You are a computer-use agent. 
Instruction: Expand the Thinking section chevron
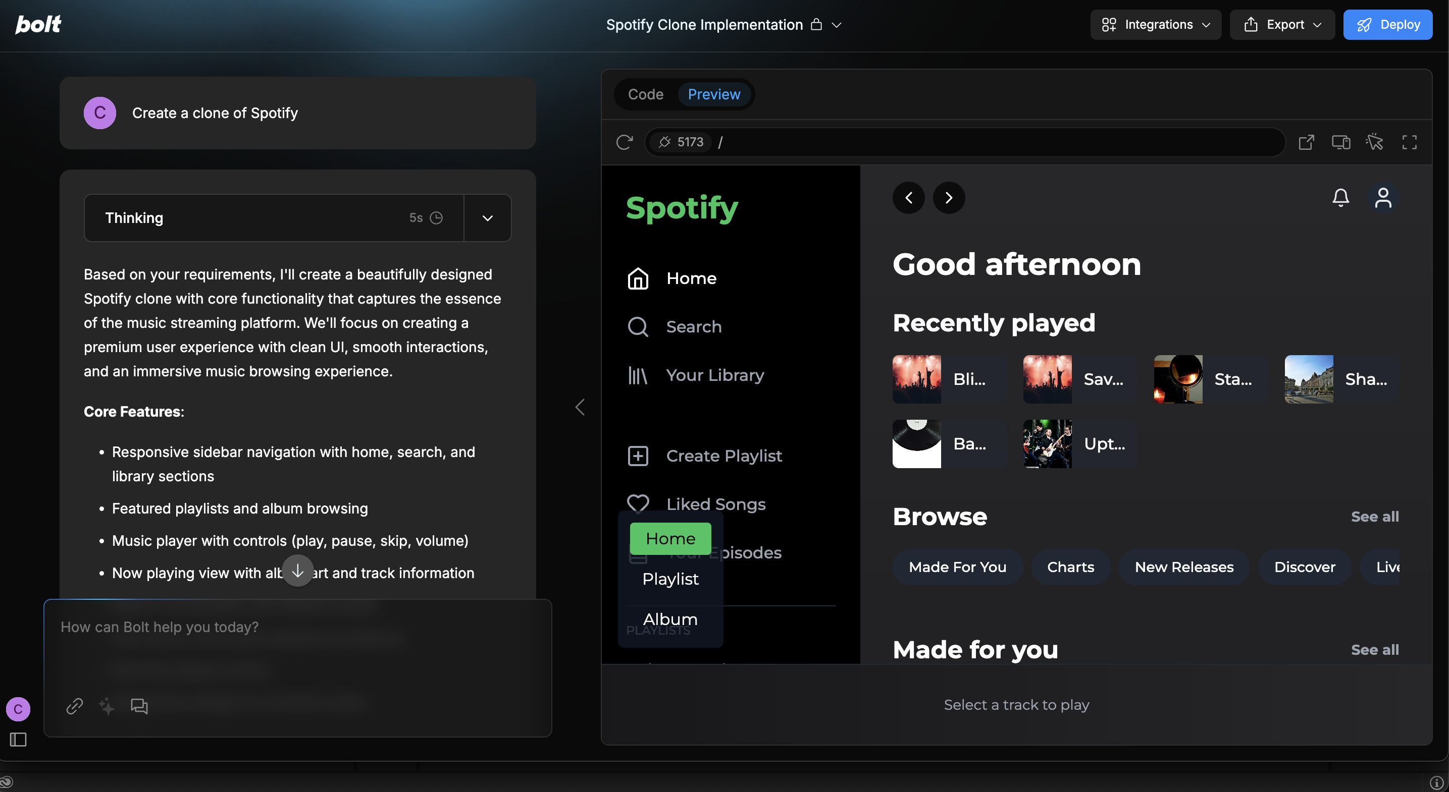tap(487, 218)
